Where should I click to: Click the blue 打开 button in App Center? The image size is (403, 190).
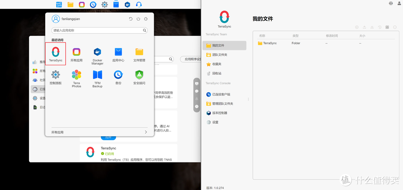click(x=108, y=137)
